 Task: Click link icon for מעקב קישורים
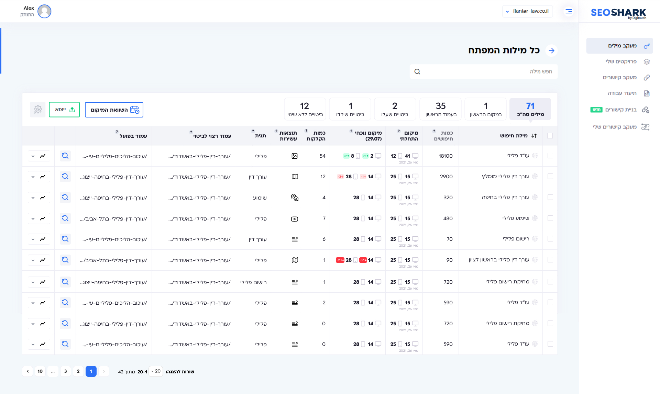coord(647,77)
